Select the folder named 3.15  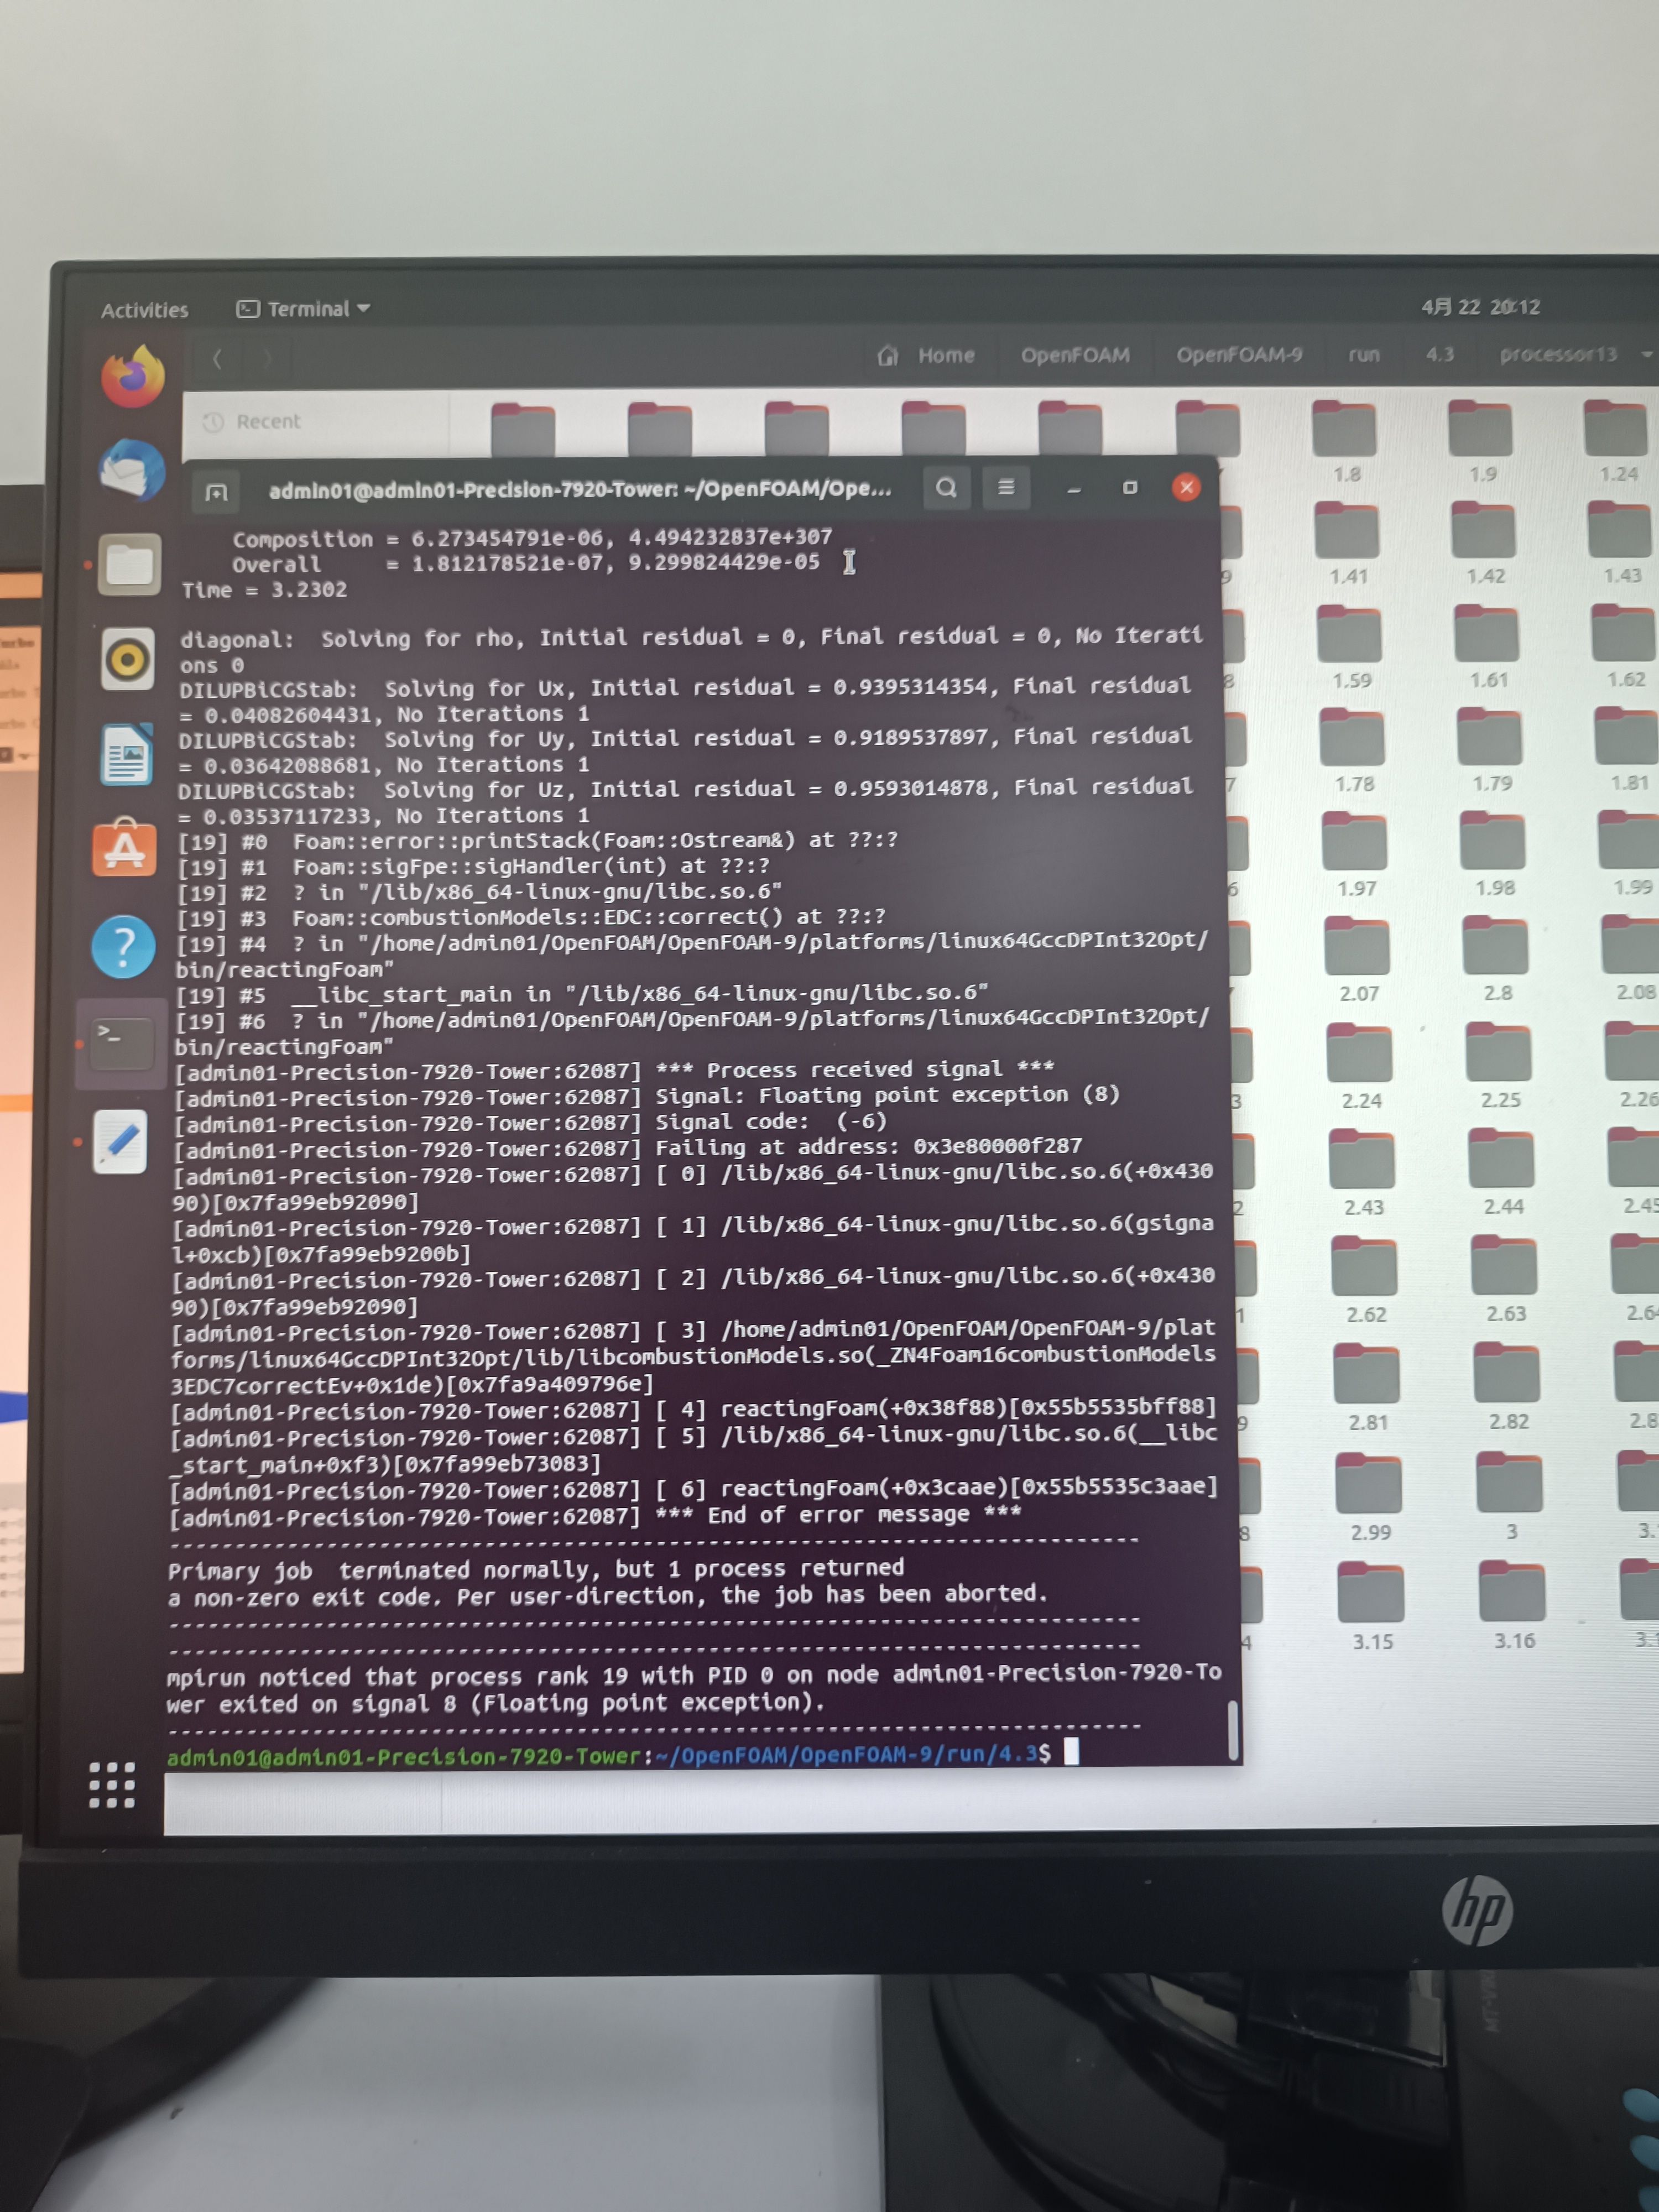[1372, 1606]
